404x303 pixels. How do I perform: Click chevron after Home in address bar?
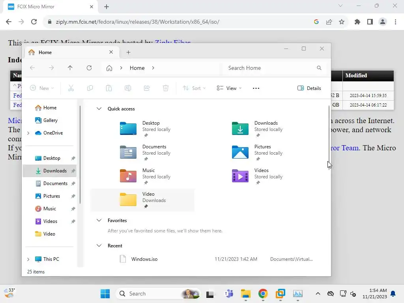pyautogui.click(x=153, y=68)
